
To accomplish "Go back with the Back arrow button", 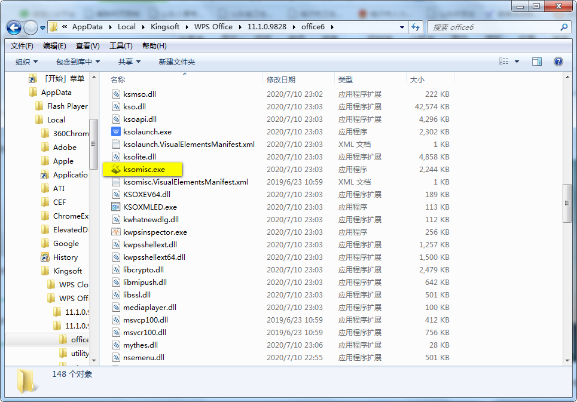I will [14, 27].
